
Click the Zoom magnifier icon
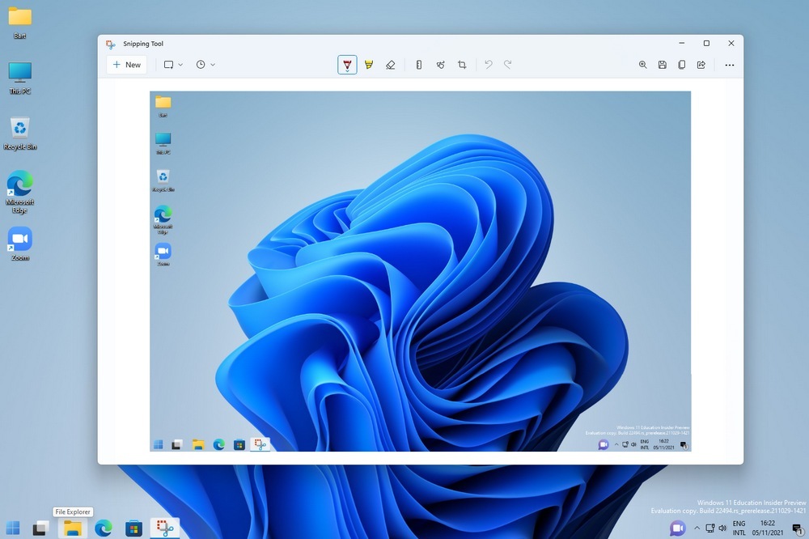point(643,65)
